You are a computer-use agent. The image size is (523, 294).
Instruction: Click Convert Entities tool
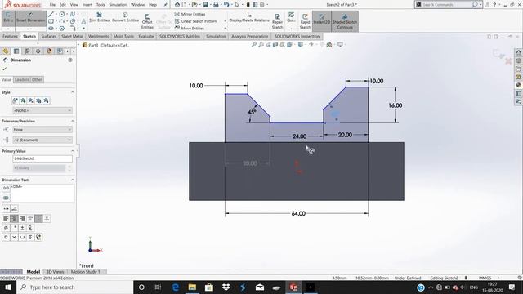pos(125,17)
